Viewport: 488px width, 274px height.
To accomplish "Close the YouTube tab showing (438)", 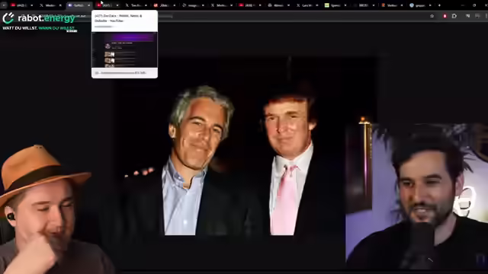I will click(260, 5).
